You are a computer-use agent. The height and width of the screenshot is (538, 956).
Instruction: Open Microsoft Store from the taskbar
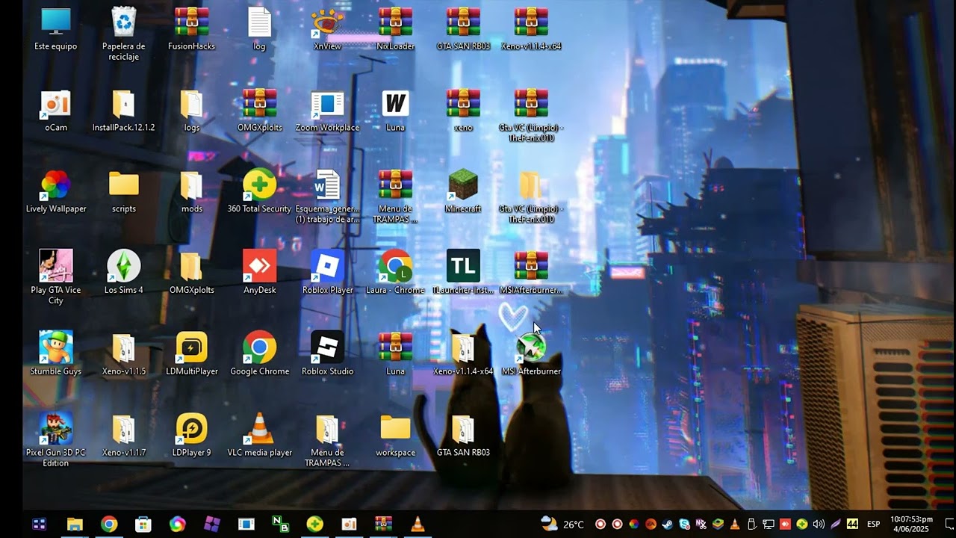143,525
